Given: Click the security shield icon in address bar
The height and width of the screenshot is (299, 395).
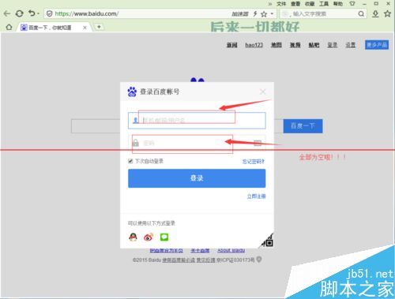Looking at the screenshot, I should pyautogui.click(x=49, y=13).
